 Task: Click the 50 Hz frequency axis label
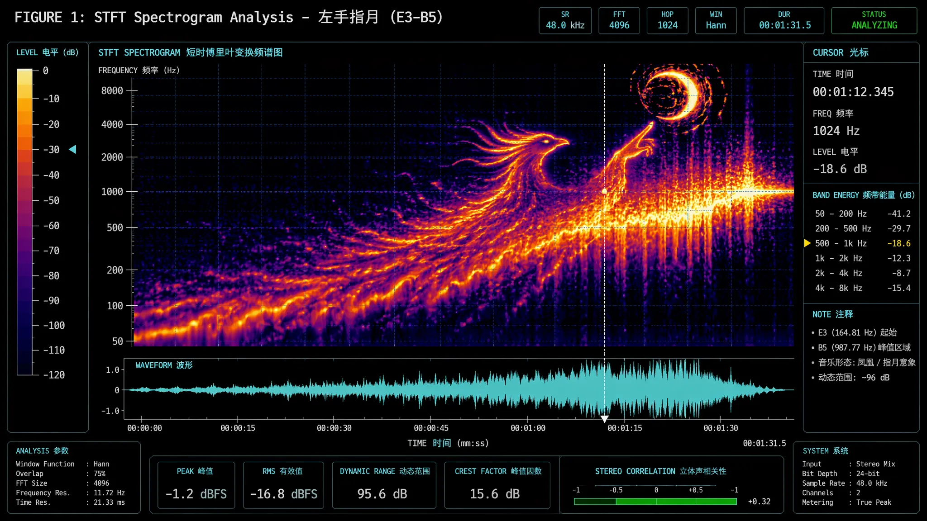click(117, 341)
